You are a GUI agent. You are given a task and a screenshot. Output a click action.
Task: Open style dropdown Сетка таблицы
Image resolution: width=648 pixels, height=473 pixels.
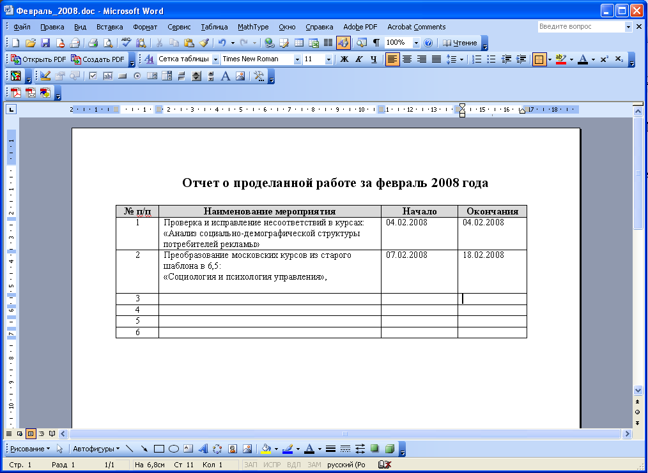(x=215, y=59)
